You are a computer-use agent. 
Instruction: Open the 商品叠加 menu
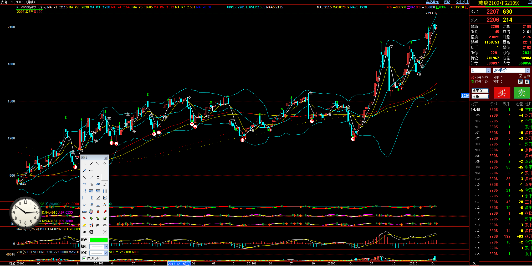click(x=432, y=2)
